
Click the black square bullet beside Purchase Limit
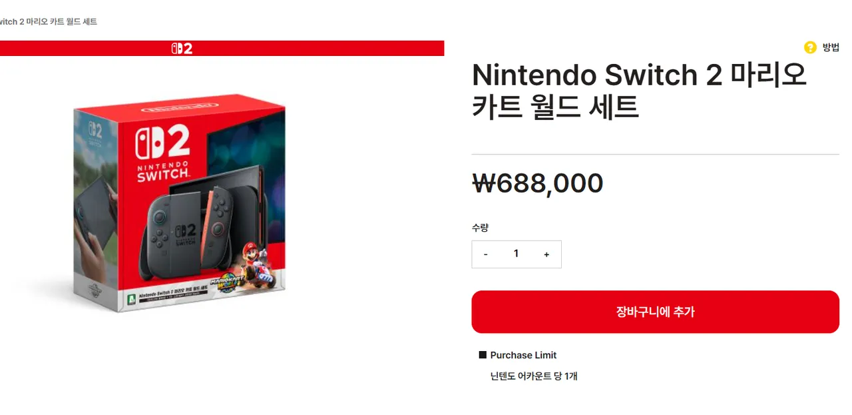coord(483,355)
